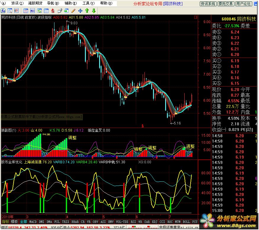Click the 涨幅 4.55% value
259x230 pixels.
[x=234, y=101]
